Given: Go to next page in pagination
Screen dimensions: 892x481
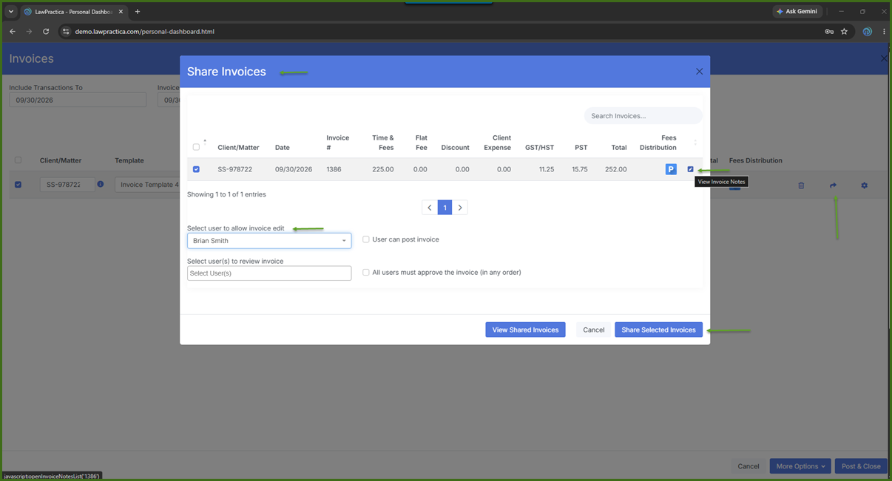Looking at the screenshot, I should point(460,208).
